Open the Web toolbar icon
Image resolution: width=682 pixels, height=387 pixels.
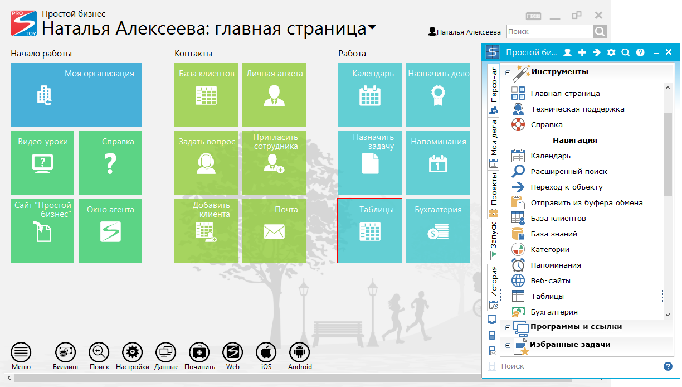tap(233, 352)
